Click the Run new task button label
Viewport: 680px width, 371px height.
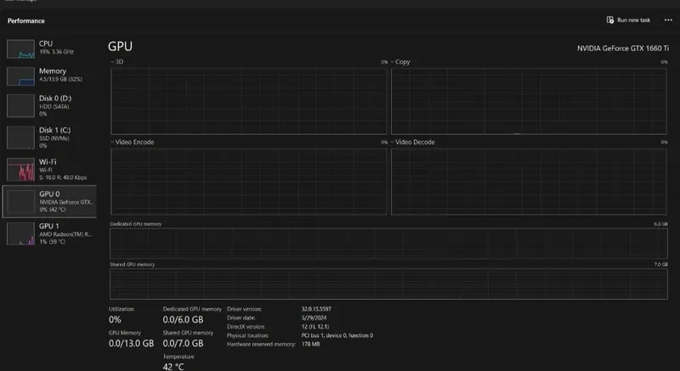pyautogui.click(x=633, y=20)
